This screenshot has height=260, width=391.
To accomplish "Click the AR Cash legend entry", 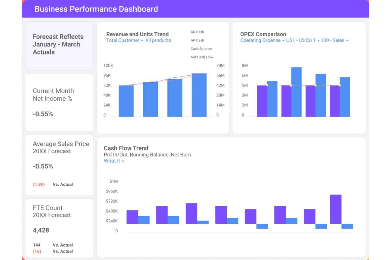I will (197, 32).
